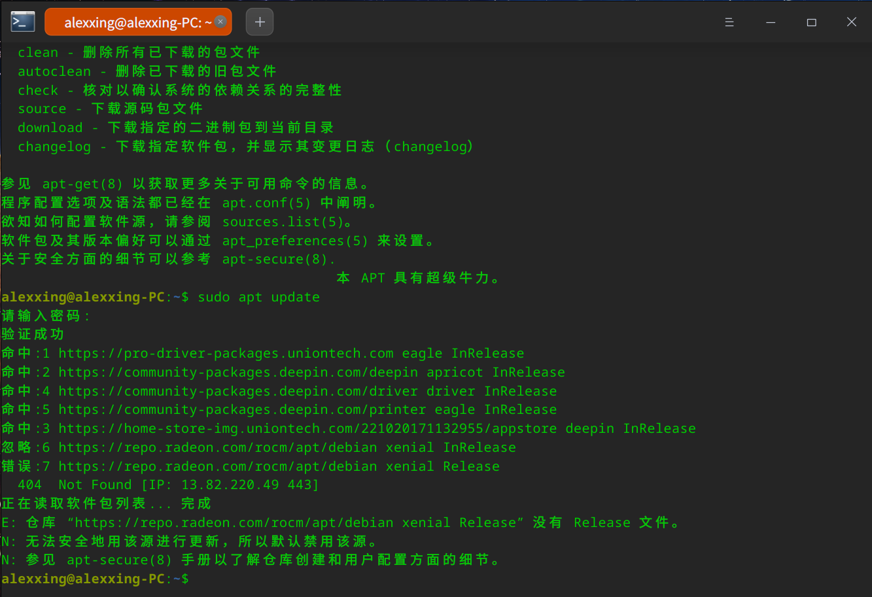Click the sudo apt update command text
Viewport: 872px width, 597px height.
[258, 297]
